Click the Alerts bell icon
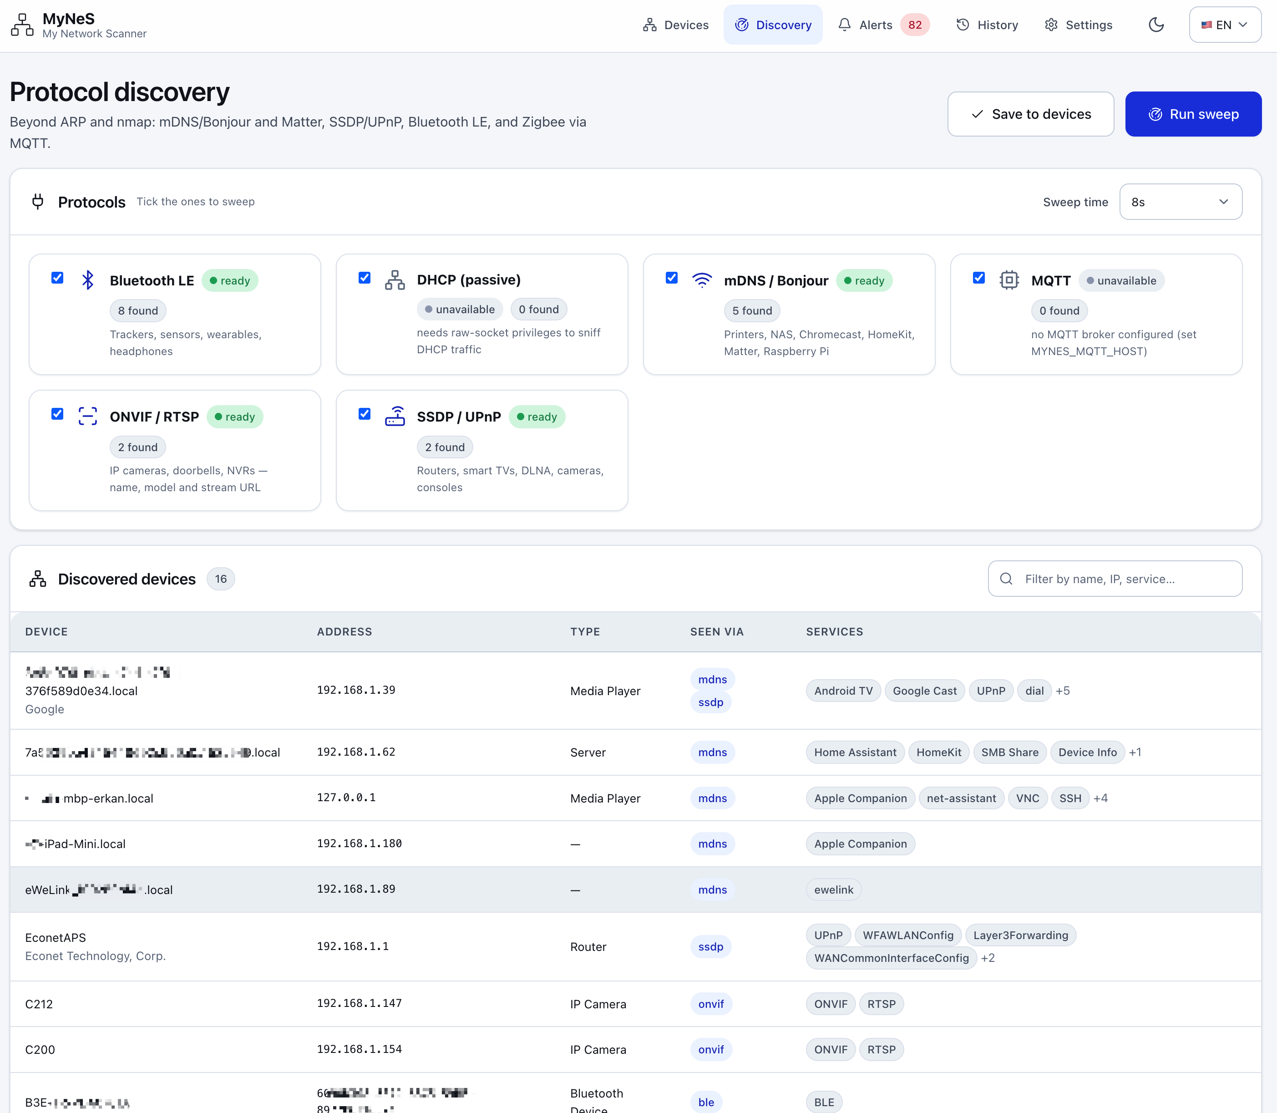Image resolution: width=1277 pixels, height=1113 pixels. point(844,25)
